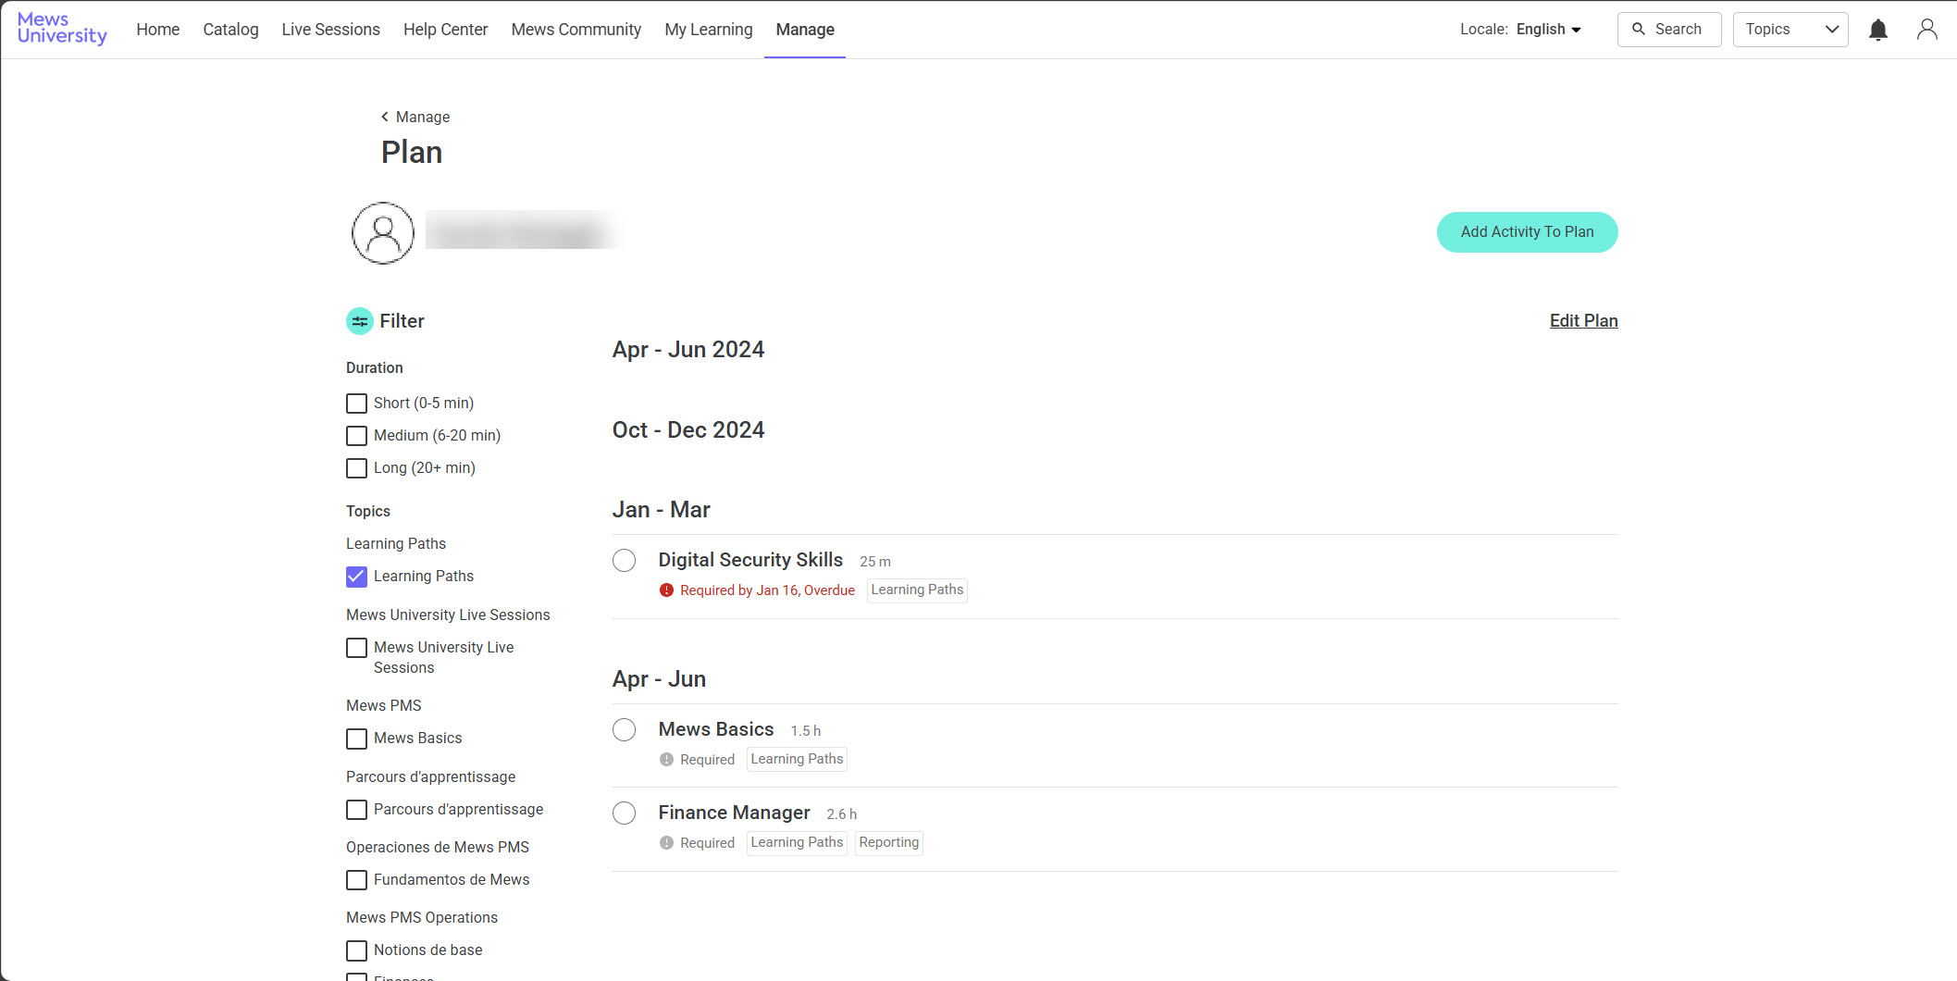Screen dimensions: 1957x981
Task: Open the notifications bell
Action: 1877,30
